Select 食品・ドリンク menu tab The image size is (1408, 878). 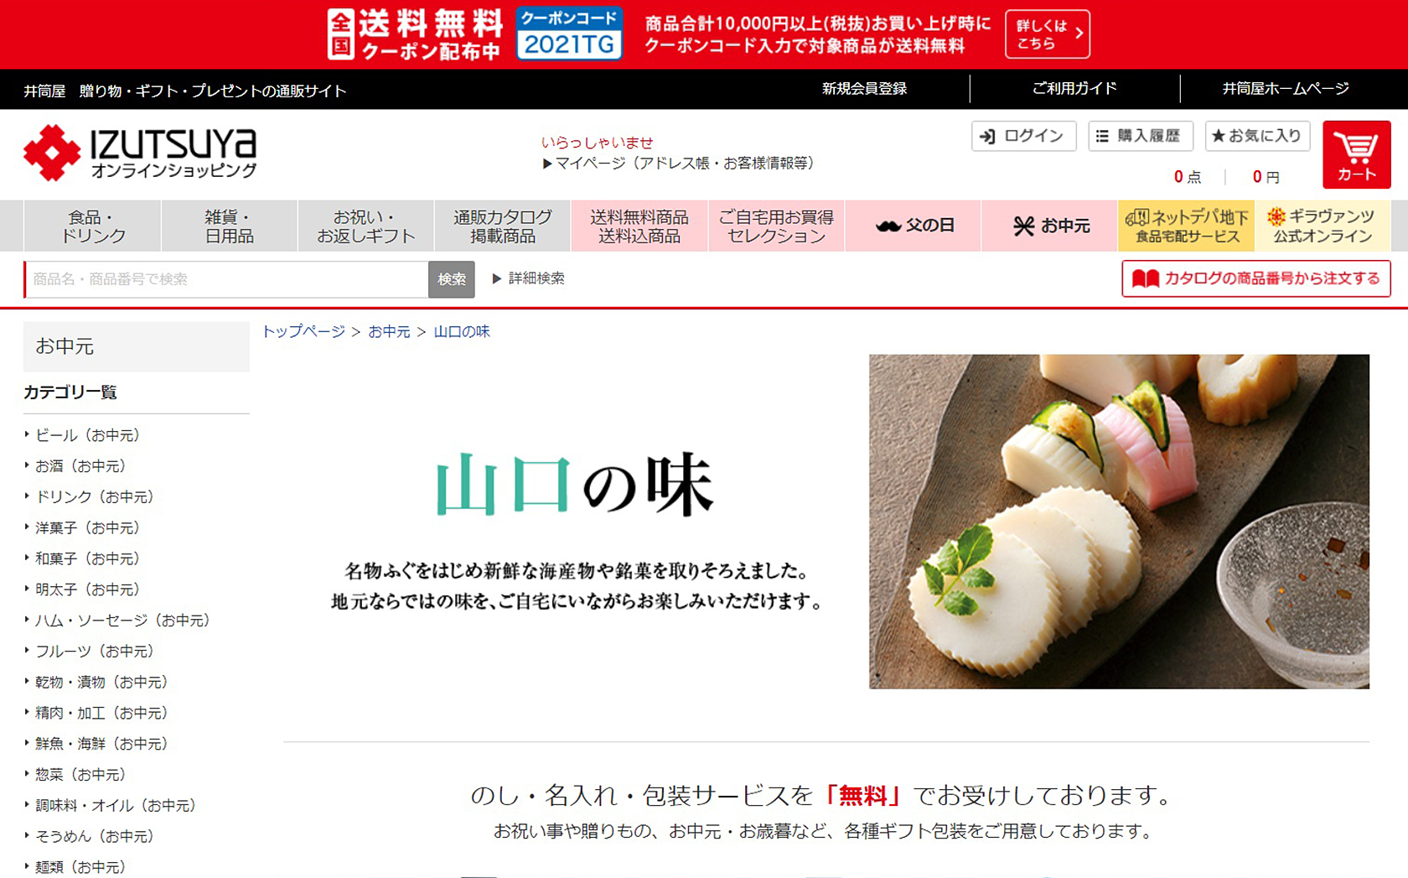pos(93,226)
